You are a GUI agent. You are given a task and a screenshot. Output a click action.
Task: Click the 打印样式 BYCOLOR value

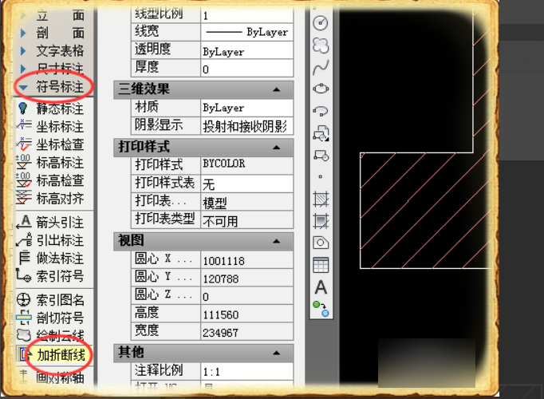click(247, 165)
